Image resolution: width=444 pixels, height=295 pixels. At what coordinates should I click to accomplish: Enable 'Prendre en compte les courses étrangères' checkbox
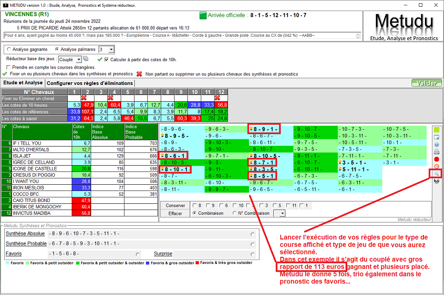pyautogui.click(x=8, y=67)
